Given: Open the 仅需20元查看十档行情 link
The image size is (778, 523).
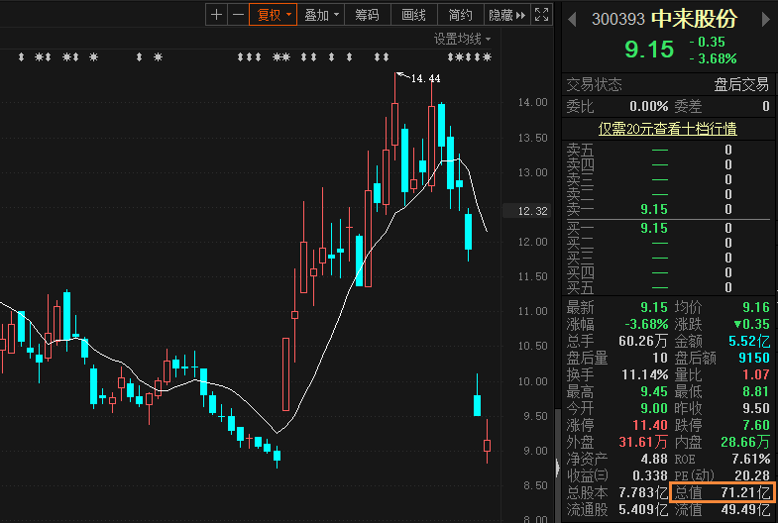Looking at the screenshot, I should tap(667, 129).
